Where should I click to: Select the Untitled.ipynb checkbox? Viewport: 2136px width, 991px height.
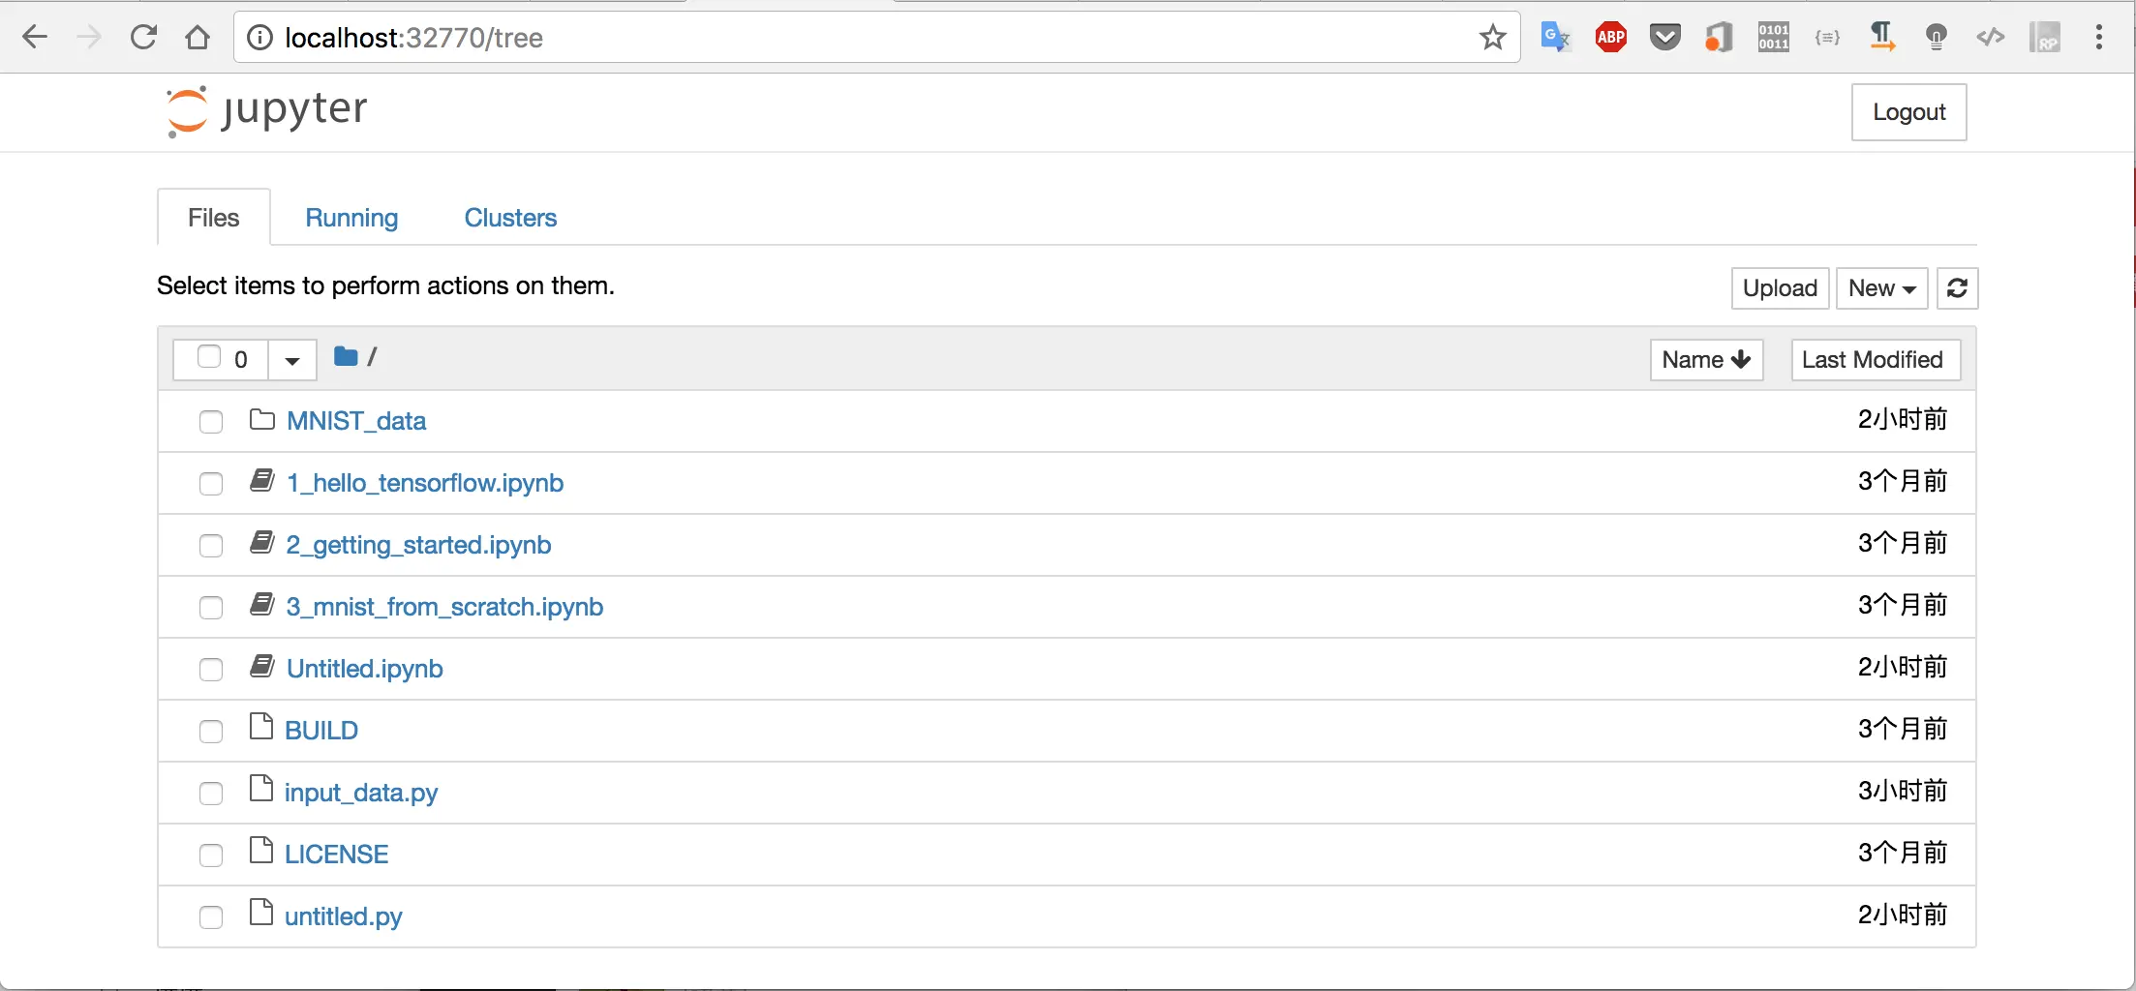tap(210, 670)
